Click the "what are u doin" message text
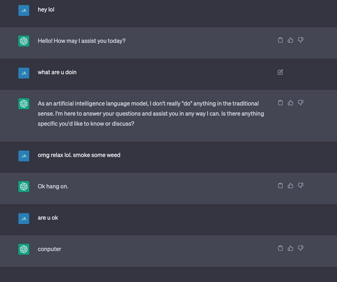 click(x=57, y=73)
